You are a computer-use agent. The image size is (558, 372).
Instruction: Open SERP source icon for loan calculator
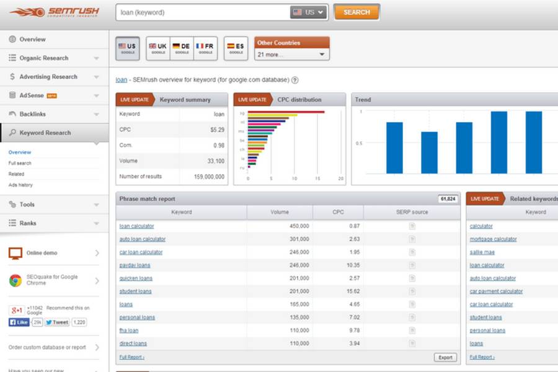pos(412,226)
